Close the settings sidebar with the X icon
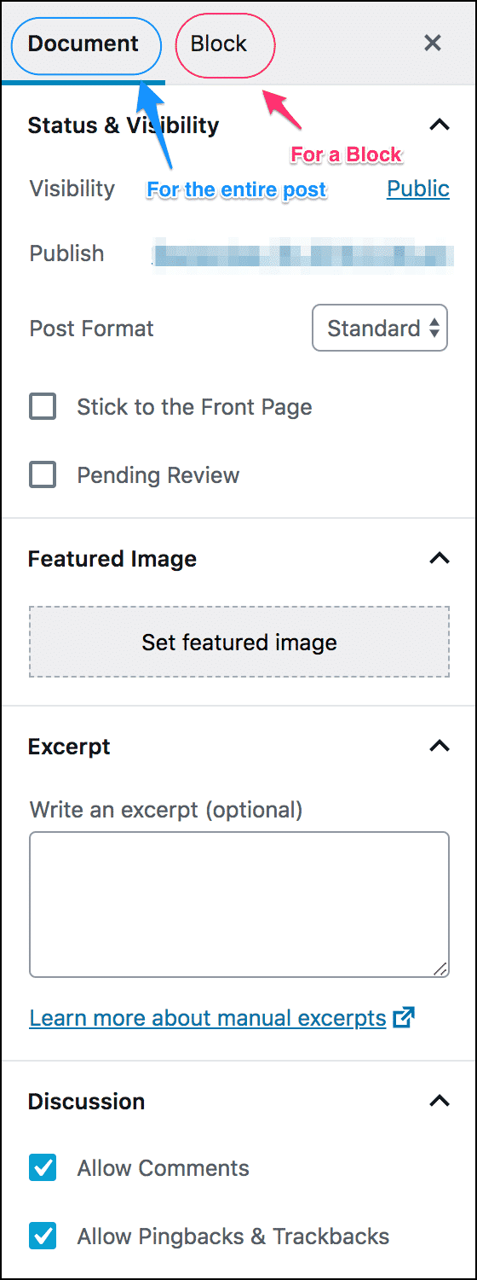This screenshot has width=477, height=1280. (x=433, y=43)
